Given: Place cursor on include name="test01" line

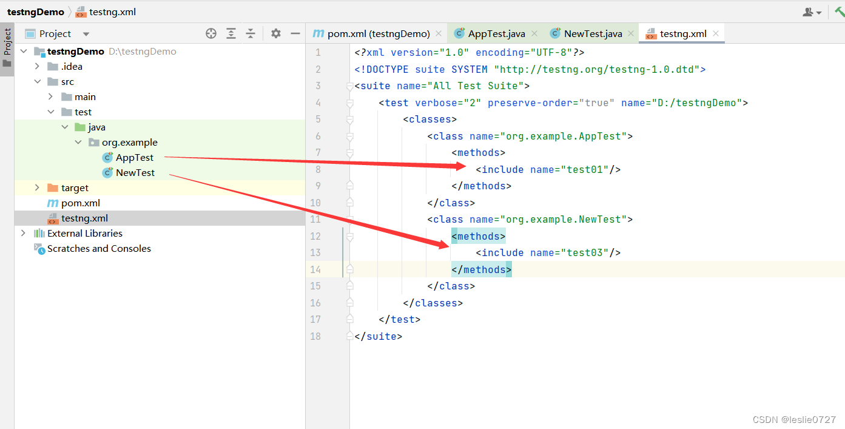Looking at the screenshot, I should [548, 169].
